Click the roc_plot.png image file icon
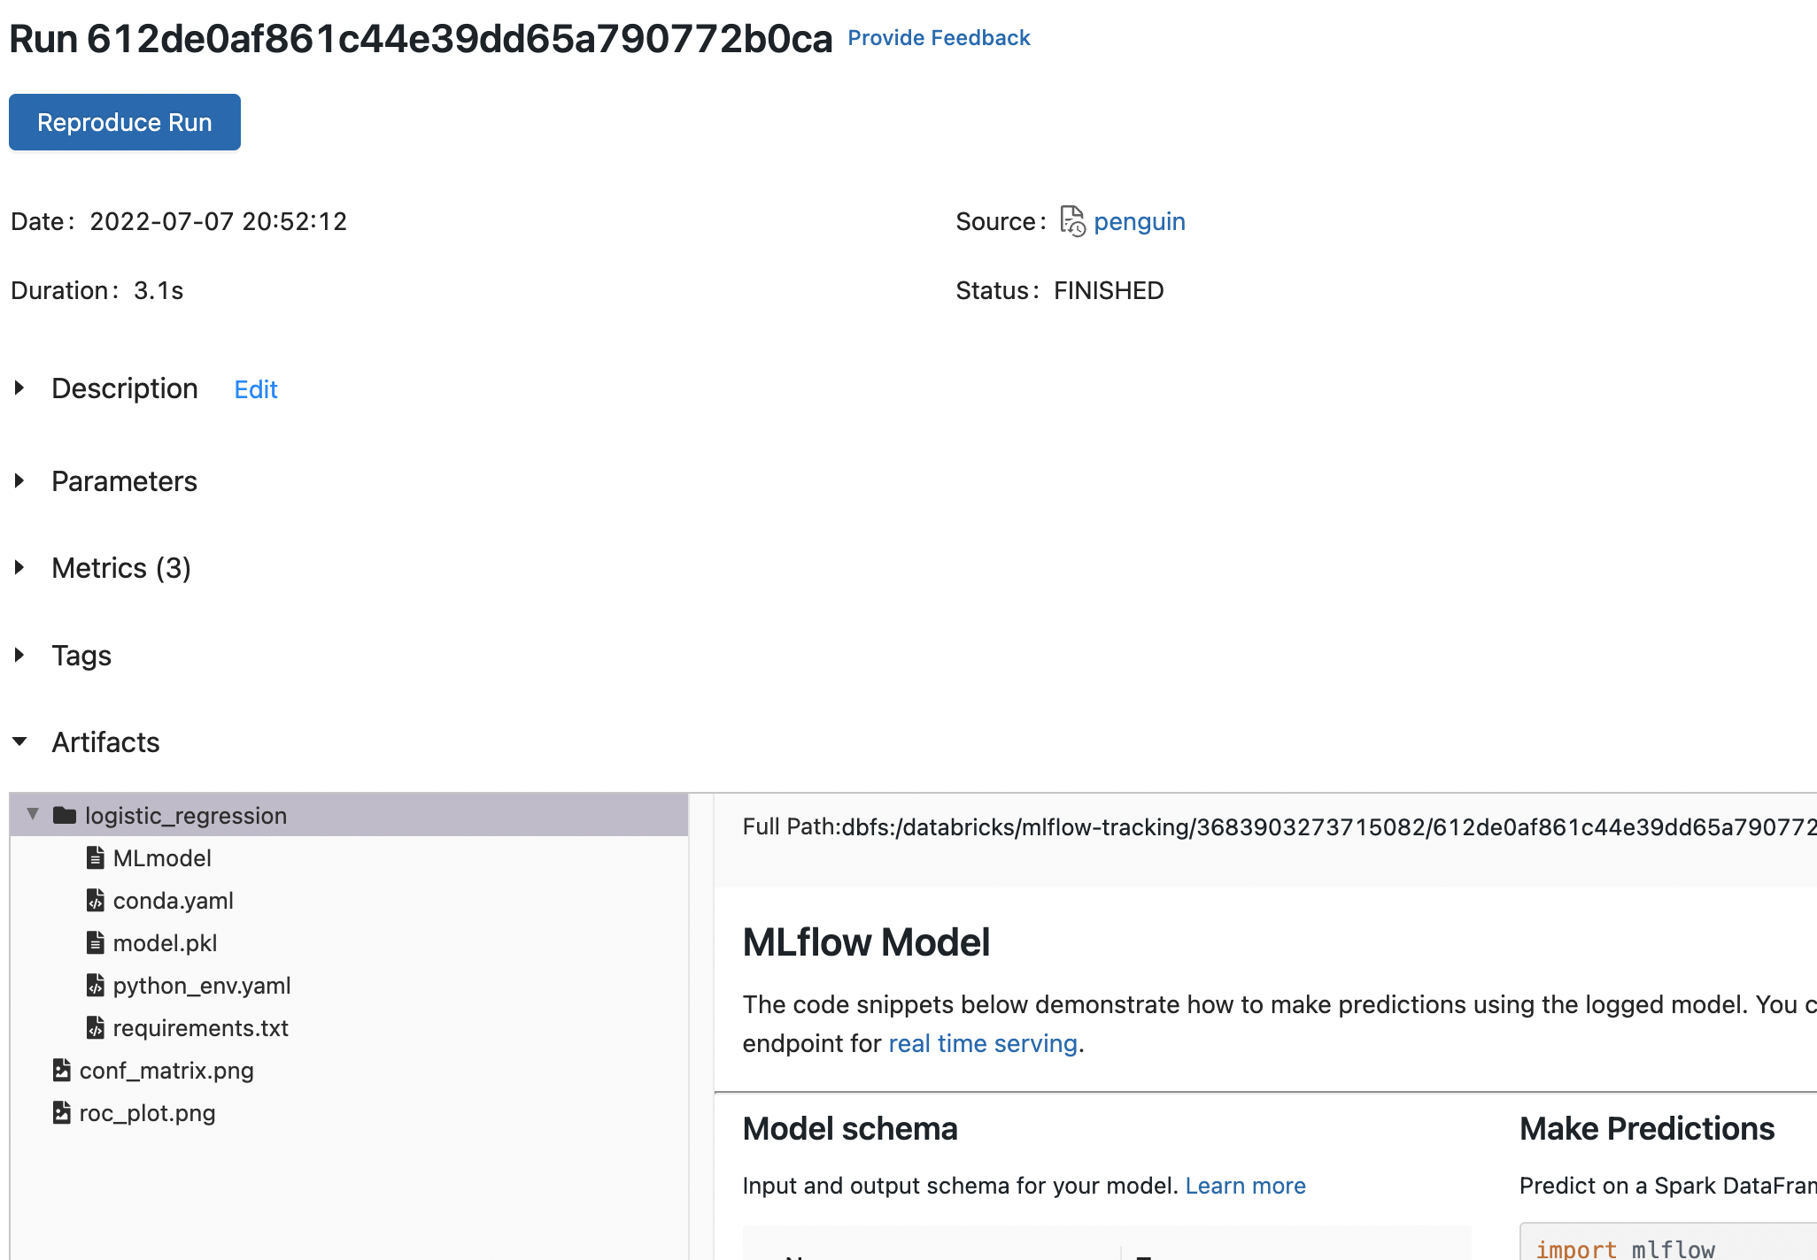 click(61, 1112)
